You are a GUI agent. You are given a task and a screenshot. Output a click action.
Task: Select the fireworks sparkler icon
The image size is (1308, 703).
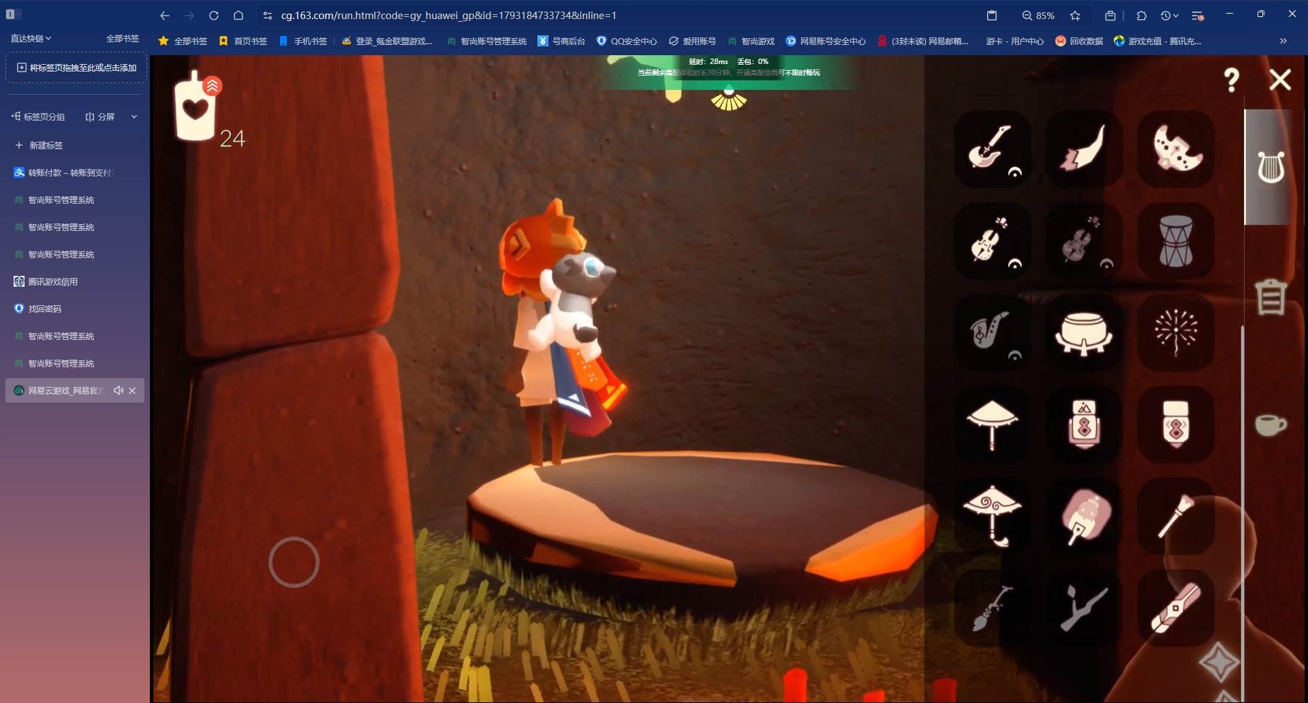[1176, 332]
